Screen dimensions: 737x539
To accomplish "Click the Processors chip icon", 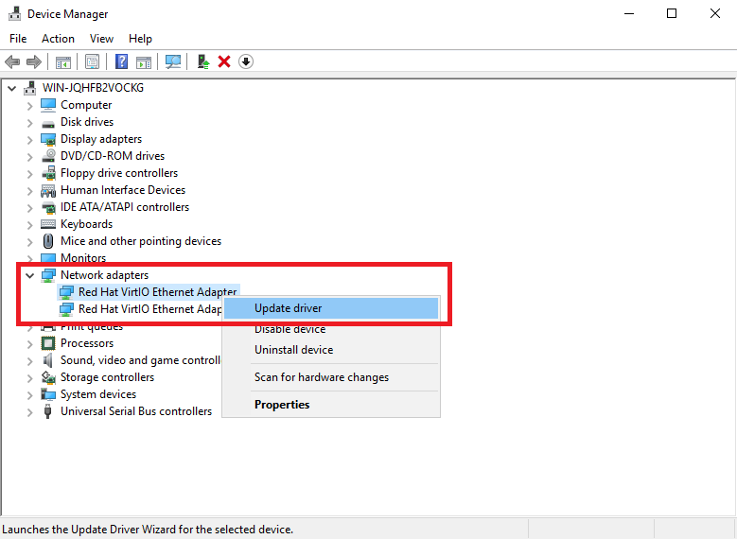I will [48, 343].
